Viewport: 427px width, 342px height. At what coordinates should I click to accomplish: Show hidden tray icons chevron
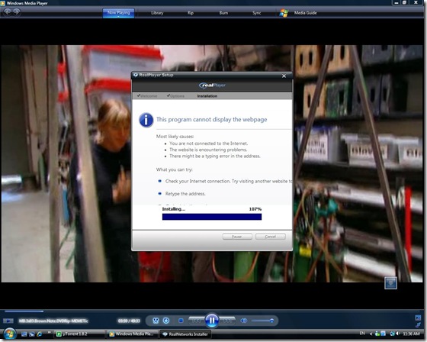[x=371, y=334]
